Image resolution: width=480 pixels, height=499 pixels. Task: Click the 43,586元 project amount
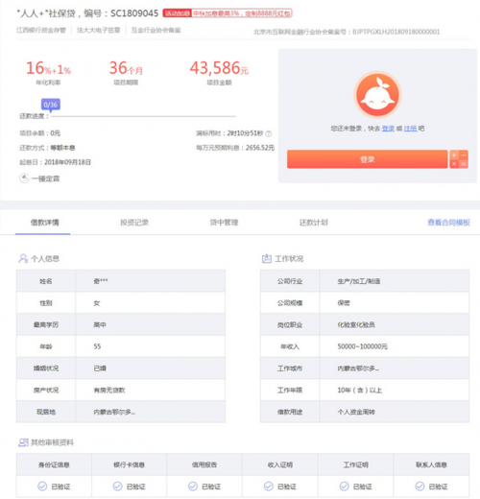point(219,68)
